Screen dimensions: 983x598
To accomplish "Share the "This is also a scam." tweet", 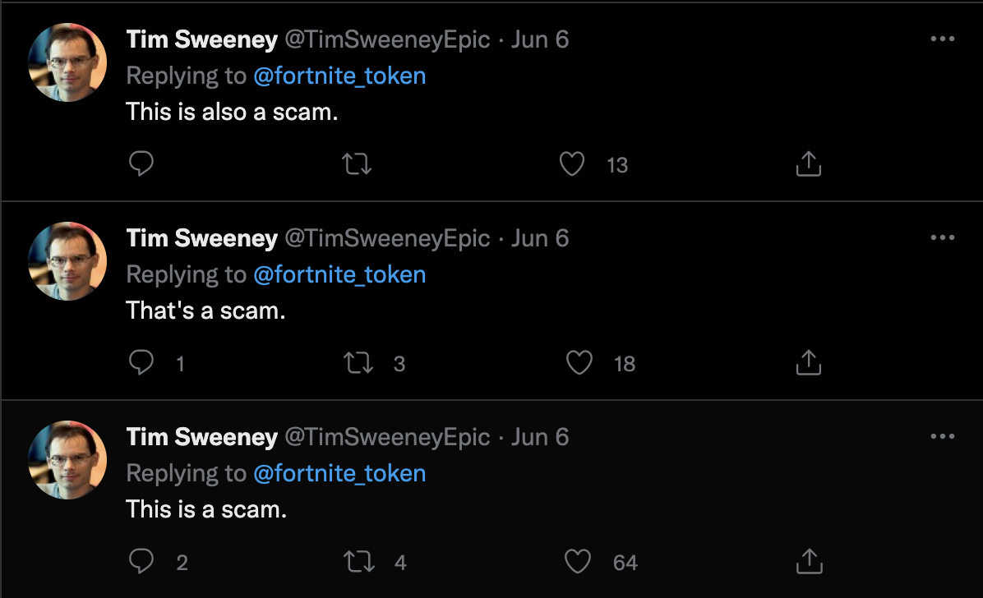I will tap(809, 164).
